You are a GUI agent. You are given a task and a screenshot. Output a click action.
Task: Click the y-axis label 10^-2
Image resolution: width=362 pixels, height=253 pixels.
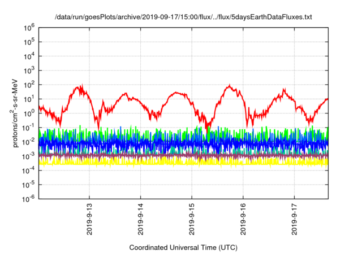(28, 142)
